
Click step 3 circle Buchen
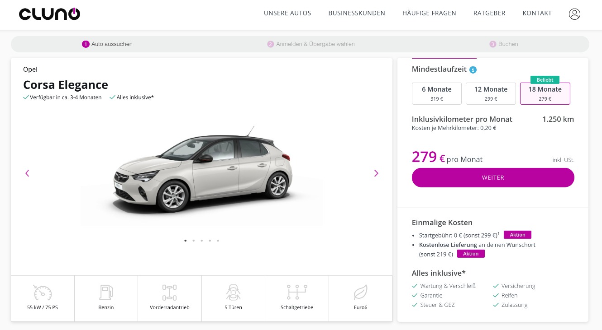pos(493,44)
